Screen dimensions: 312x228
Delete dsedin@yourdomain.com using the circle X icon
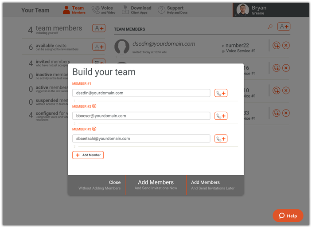pos(286,45)
